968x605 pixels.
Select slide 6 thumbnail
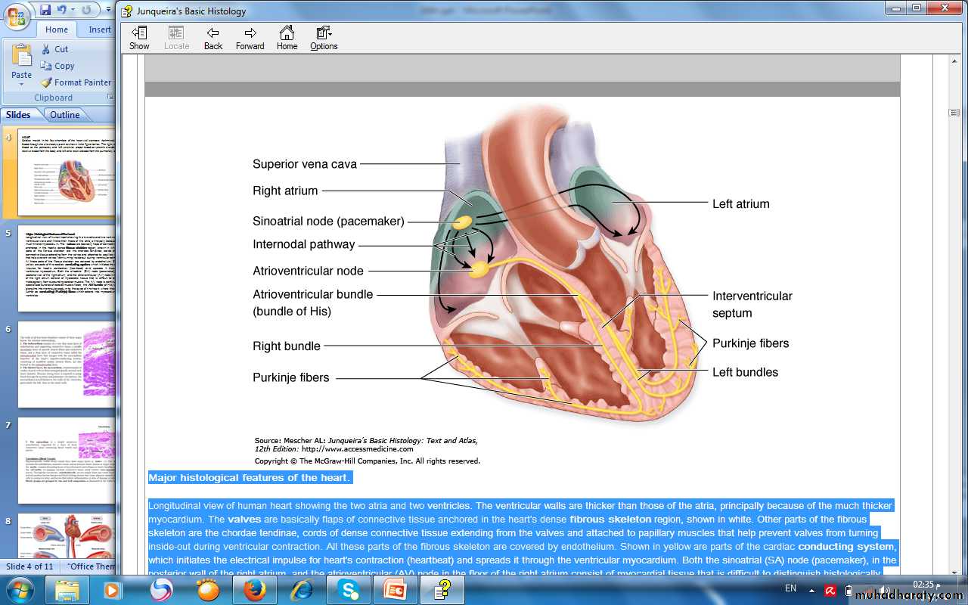67,365
